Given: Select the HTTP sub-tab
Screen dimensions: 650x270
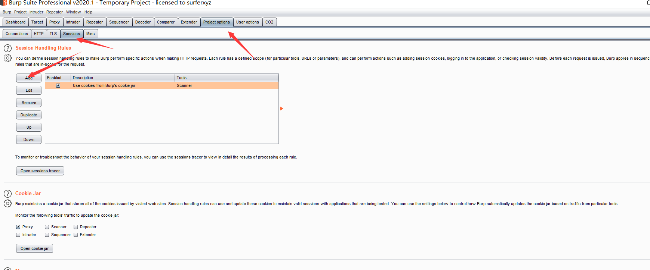Looking at the screenshot, I should pyautogui.click(x=39, y=34).
